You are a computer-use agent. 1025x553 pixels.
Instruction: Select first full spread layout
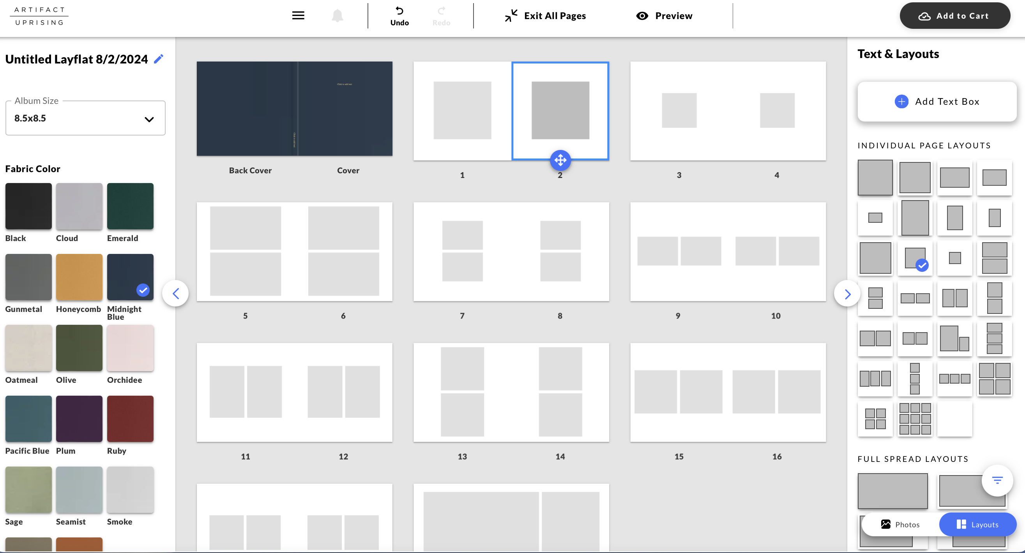pyautogui.click(x=892, y=491)
